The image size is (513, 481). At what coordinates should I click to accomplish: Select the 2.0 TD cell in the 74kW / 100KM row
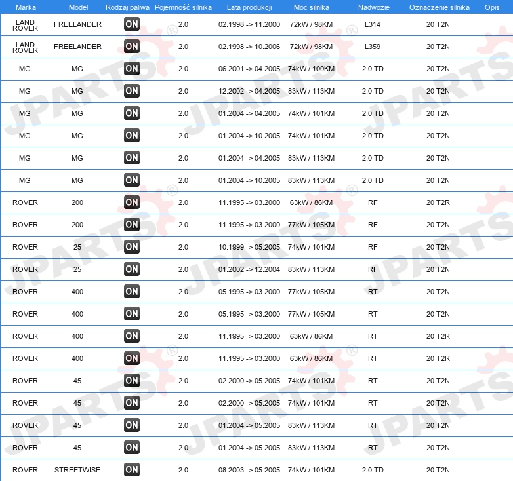point(373,69)
